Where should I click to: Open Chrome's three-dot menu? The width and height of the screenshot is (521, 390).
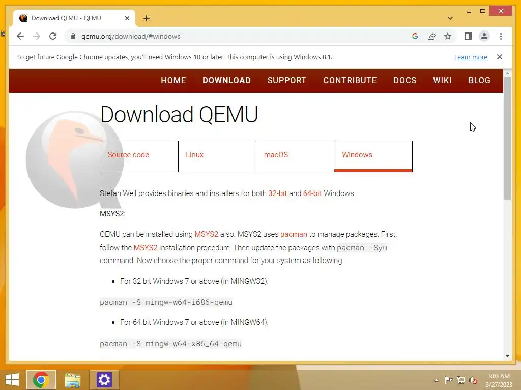click(x=501, y=36)
